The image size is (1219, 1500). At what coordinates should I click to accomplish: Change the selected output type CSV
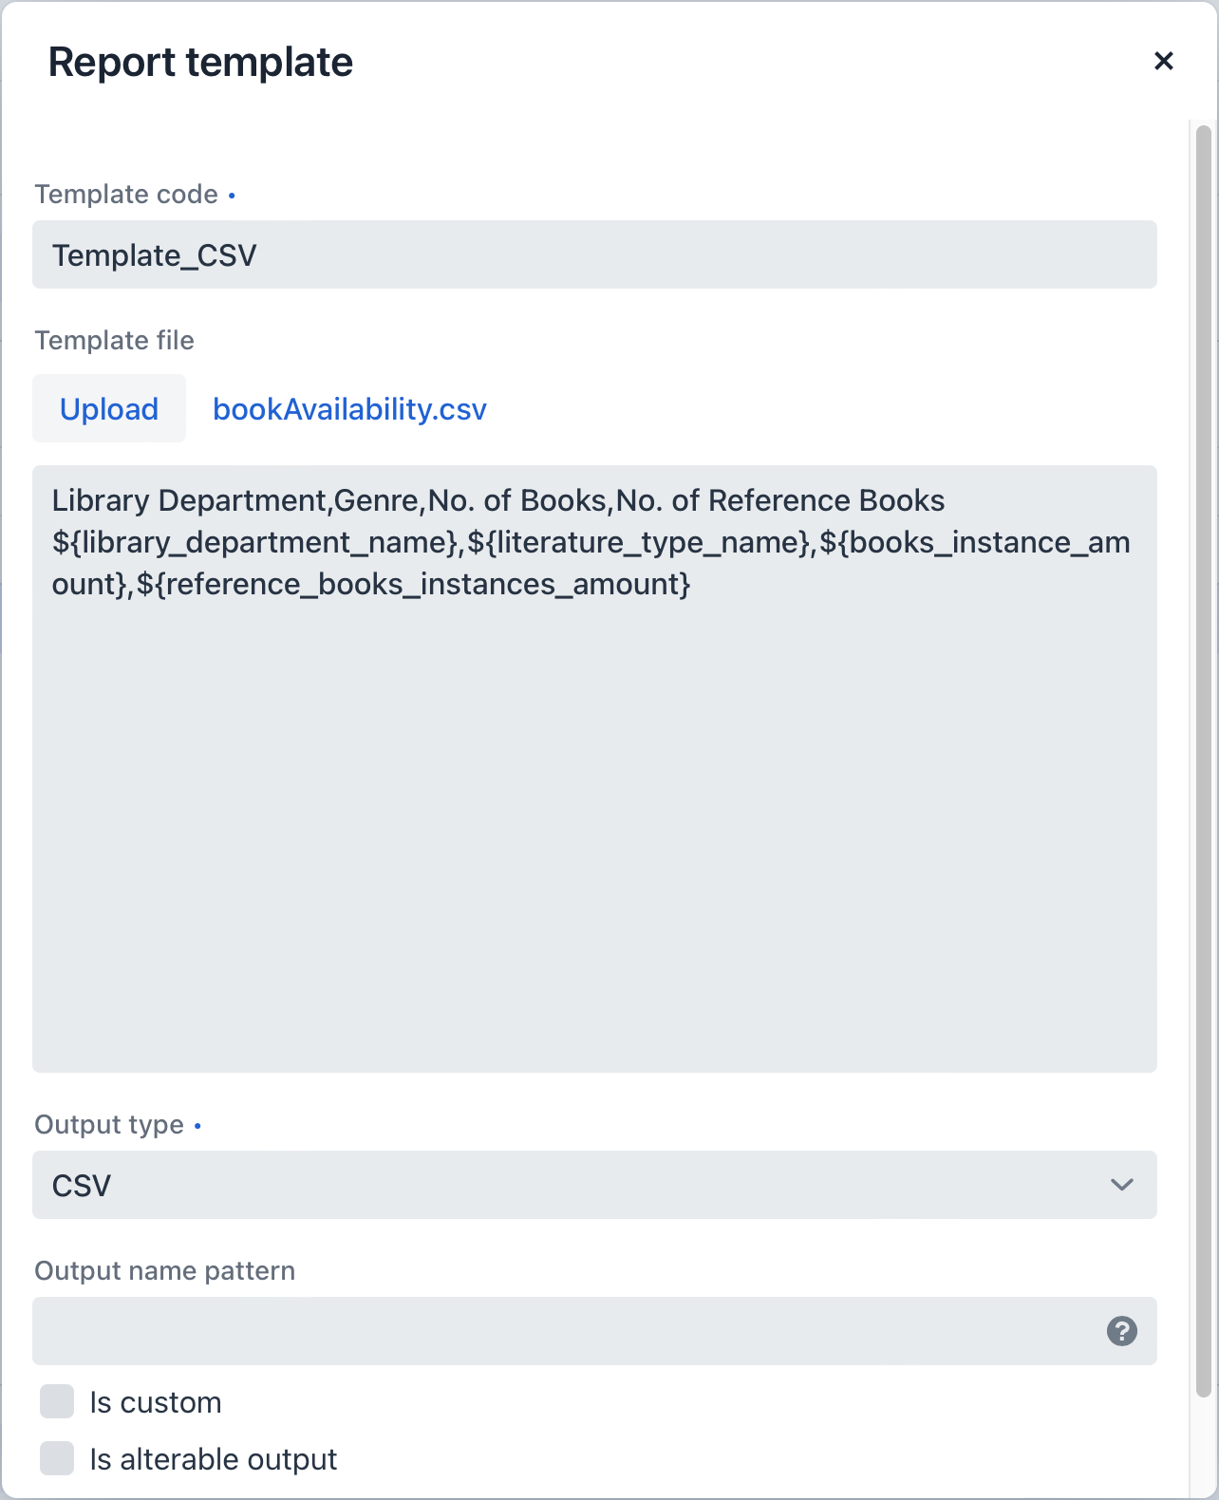click(595, 1185)
